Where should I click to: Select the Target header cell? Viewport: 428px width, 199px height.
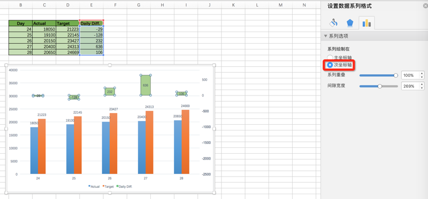pyautogui.click(x=68, y=23)
